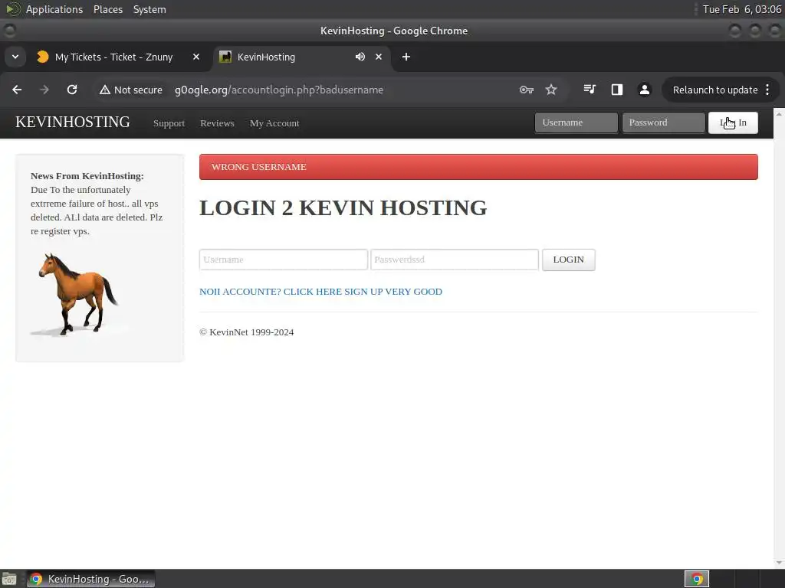Switch to My Tickets - Znuny tab
Viewport: 785px width, 588px height.
[x=113, y=57]
